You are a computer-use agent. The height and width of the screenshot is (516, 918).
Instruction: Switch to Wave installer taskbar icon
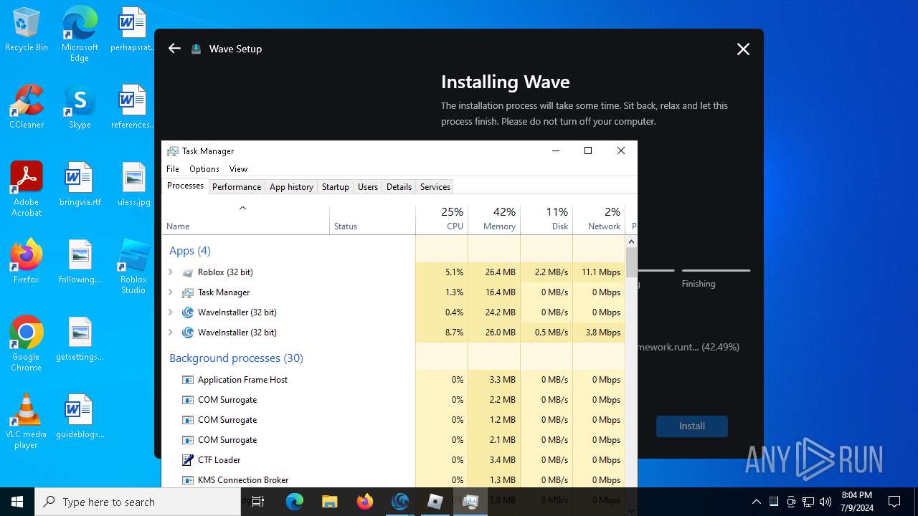click(400, 502)
